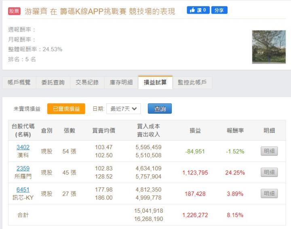
Task: Open stock code 2359 link
Action: click(x=23, y=169)
